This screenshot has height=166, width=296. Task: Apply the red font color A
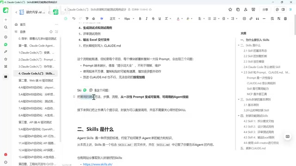tap(178, 18)
